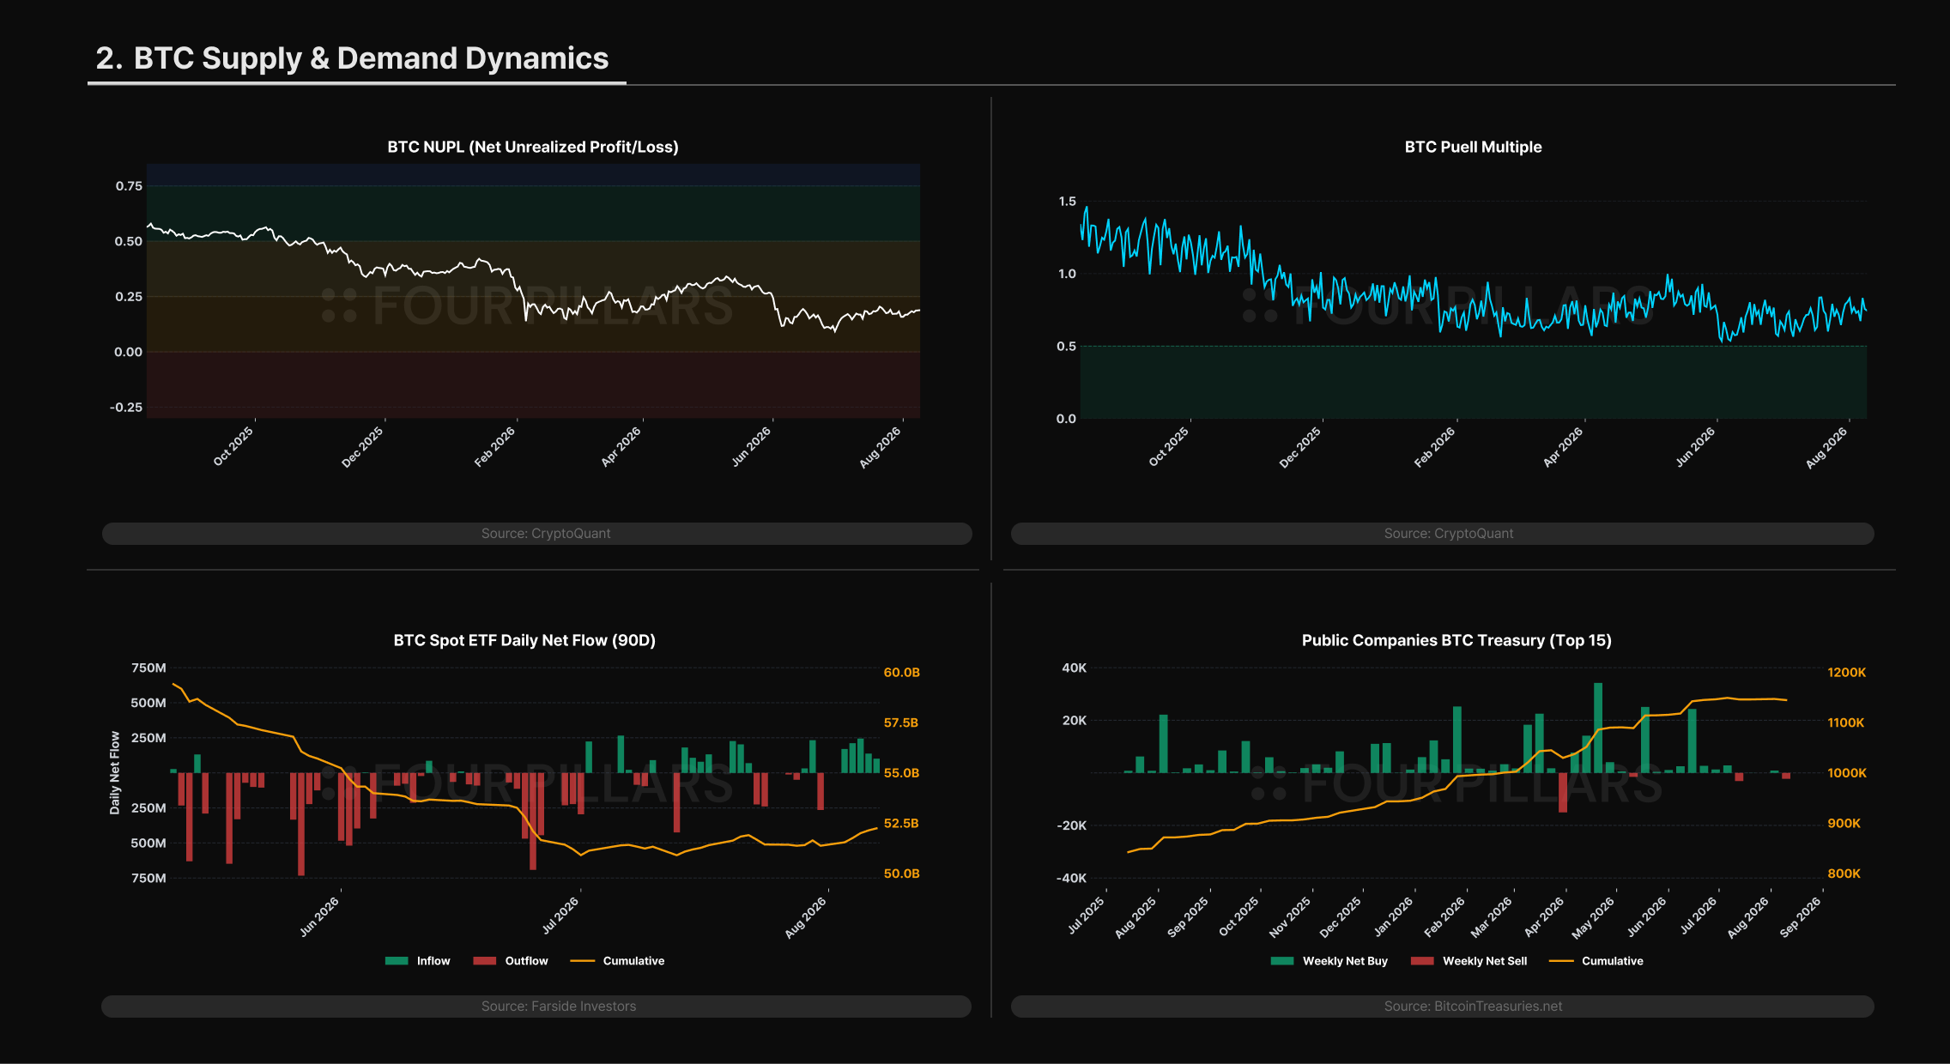Viewport: 1950px width, 1064px height.
Task: Click Aug 2026 label on Puell Multiple chart
Action: [x=1826, y=446]
